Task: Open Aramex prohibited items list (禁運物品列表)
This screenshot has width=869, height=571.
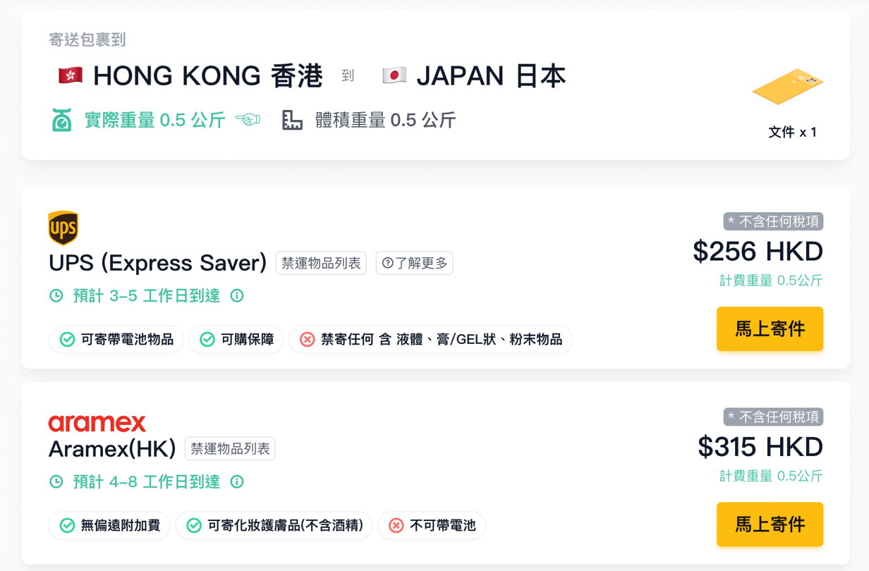Action: [x=230, y=449]
